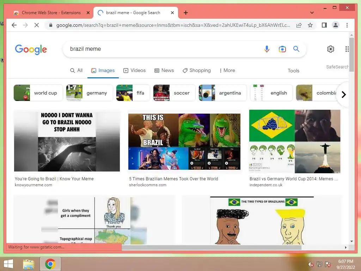
Task: Go back with the browser back arrow
Action: [14, 25]
